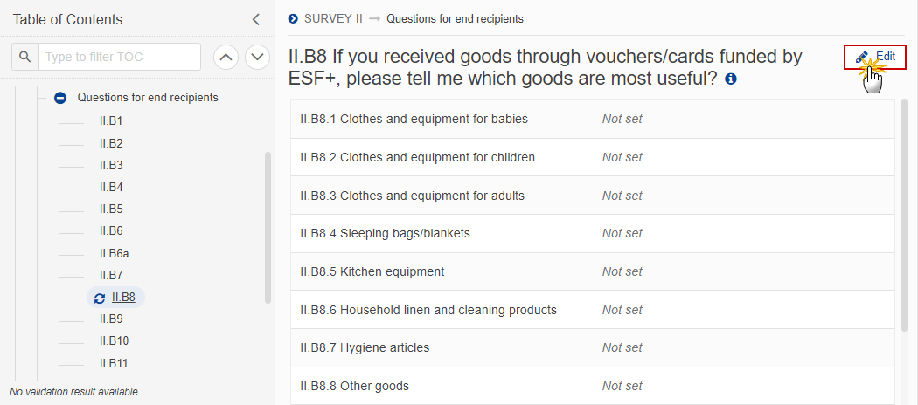The height and width of the screenshot is (405, 918).
Task: Click the breadcrumb arrow icon before SURVEY II
Action: coord(293,18)
